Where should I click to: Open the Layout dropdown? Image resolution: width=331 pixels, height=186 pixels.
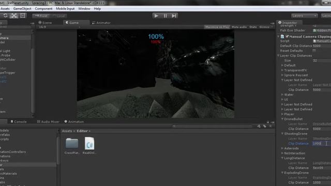pyautogui.click(x=326, y=16)
